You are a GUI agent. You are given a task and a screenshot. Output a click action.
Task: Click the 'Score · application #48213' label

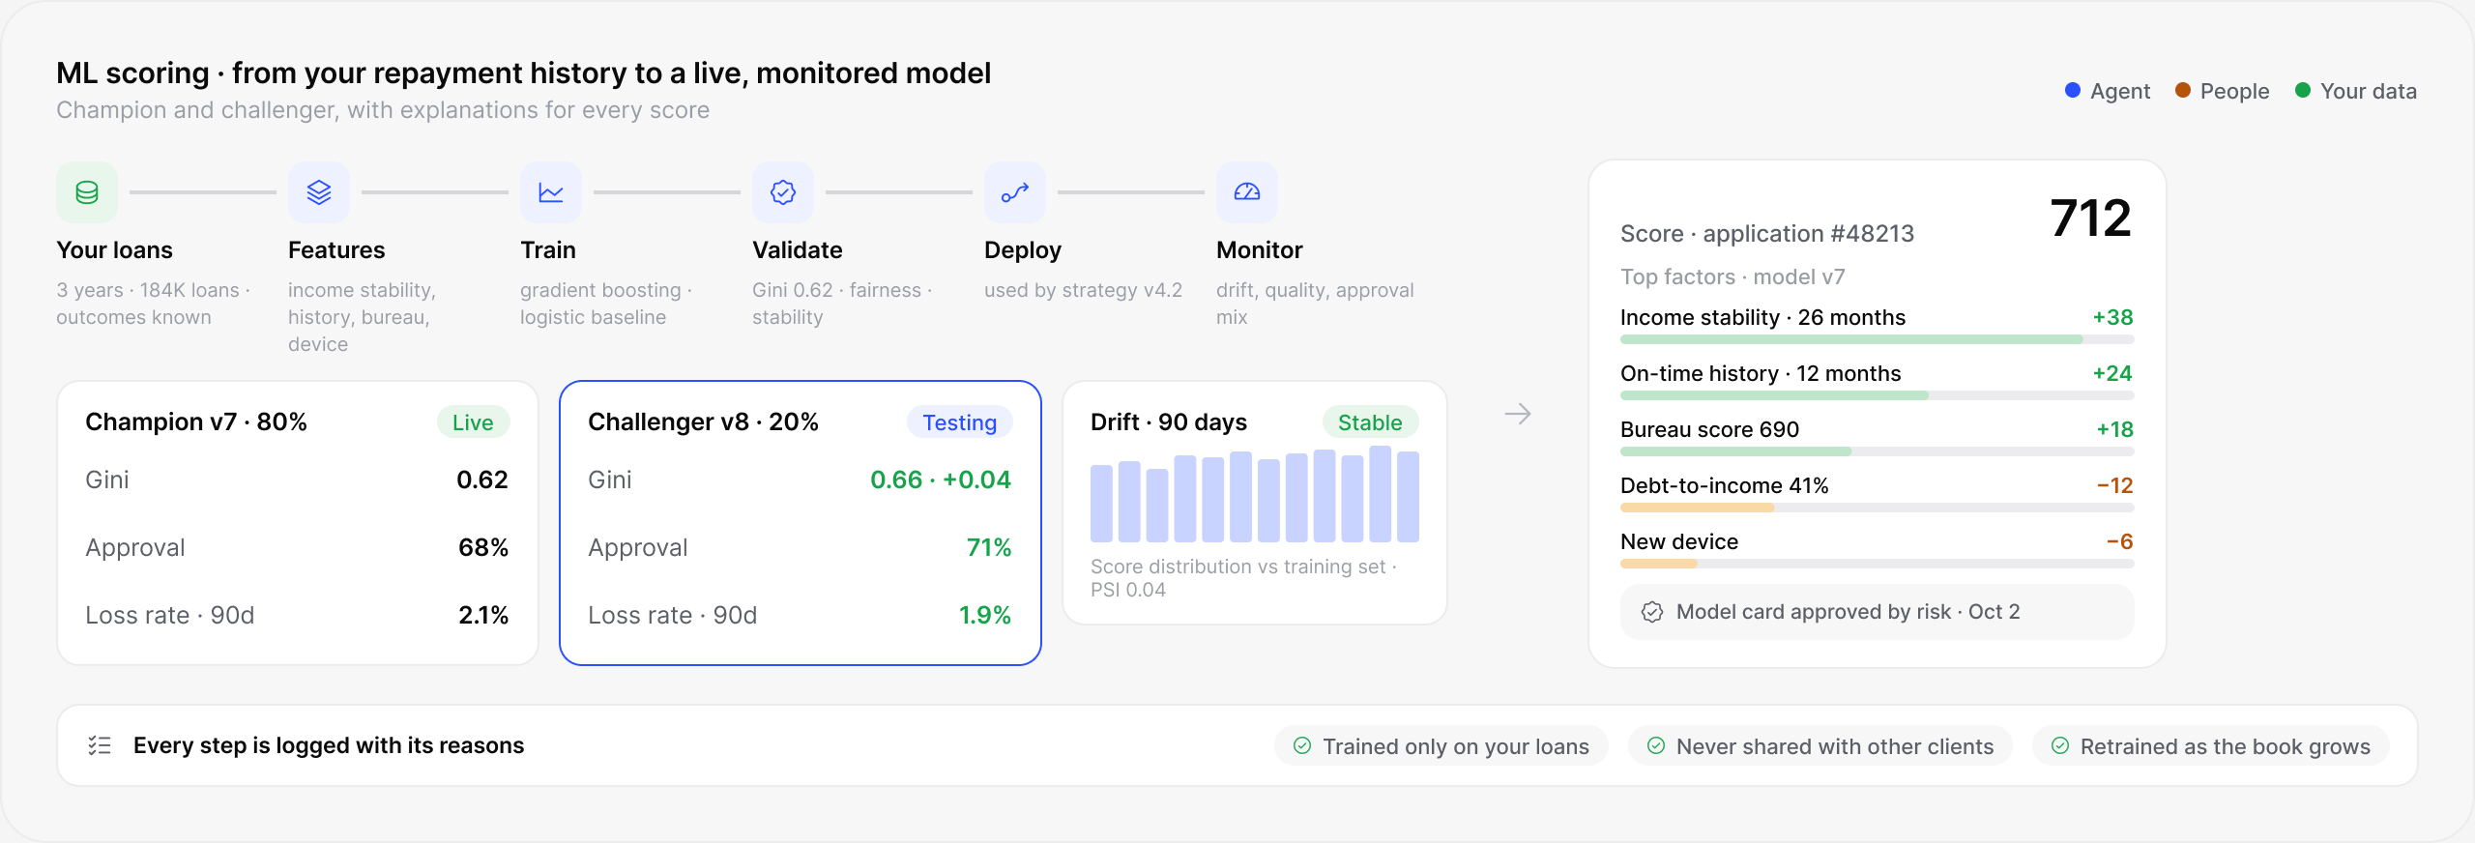coord(1767,234)
